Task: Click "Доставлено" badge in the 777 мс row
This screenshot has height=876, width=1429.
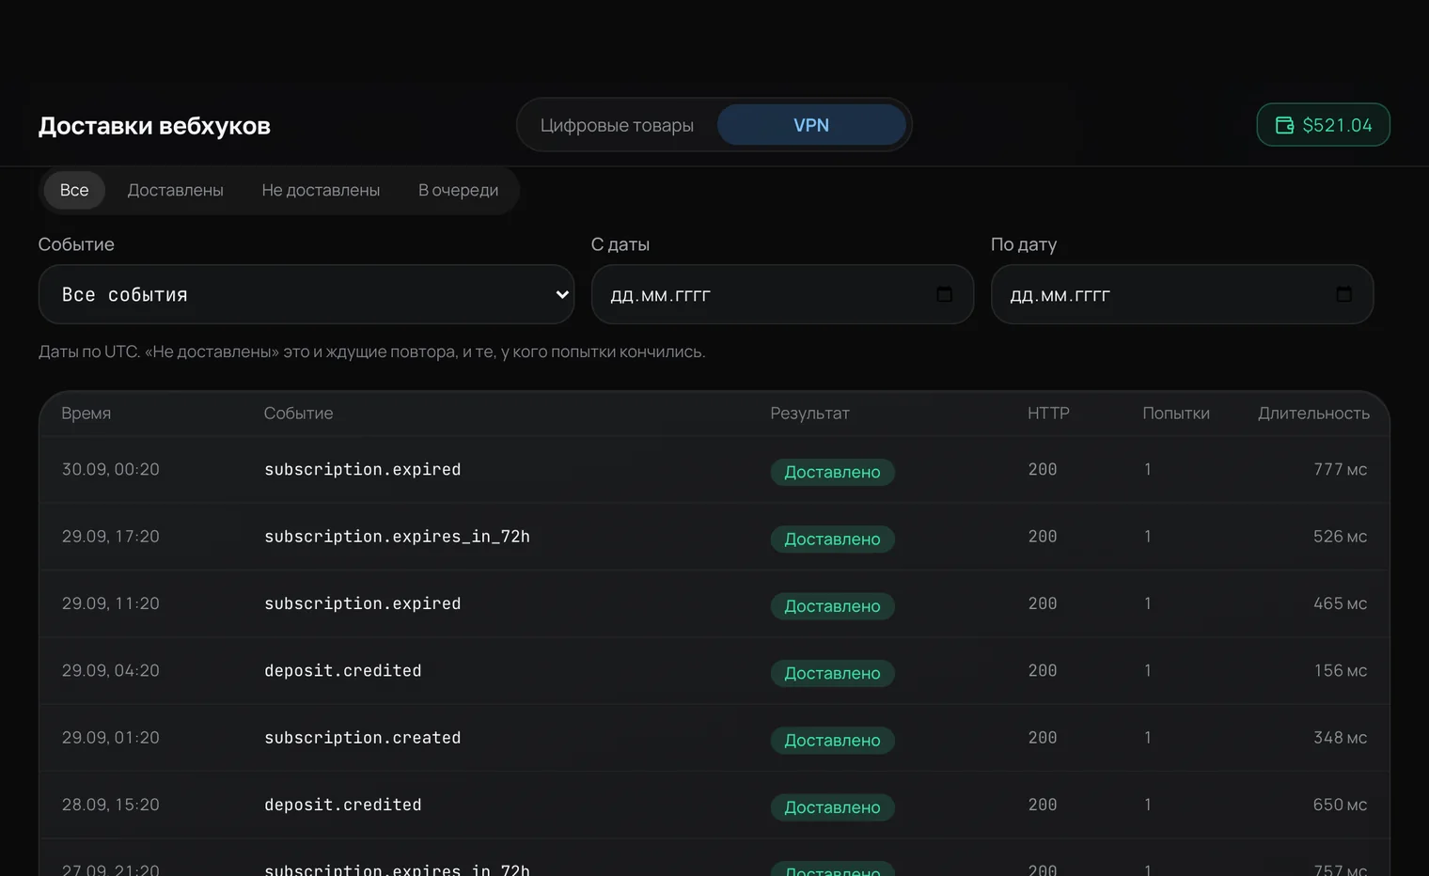Action: (x=832, y=472)
